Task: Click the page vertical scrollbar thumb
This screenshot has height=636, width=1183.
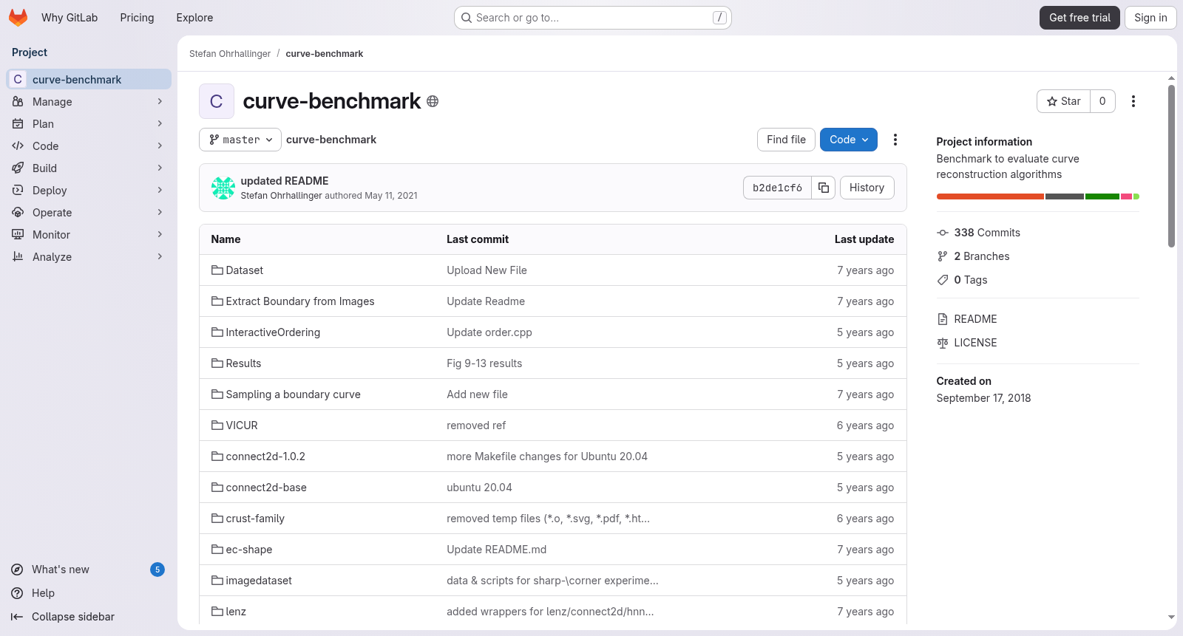Action: 1171,166
